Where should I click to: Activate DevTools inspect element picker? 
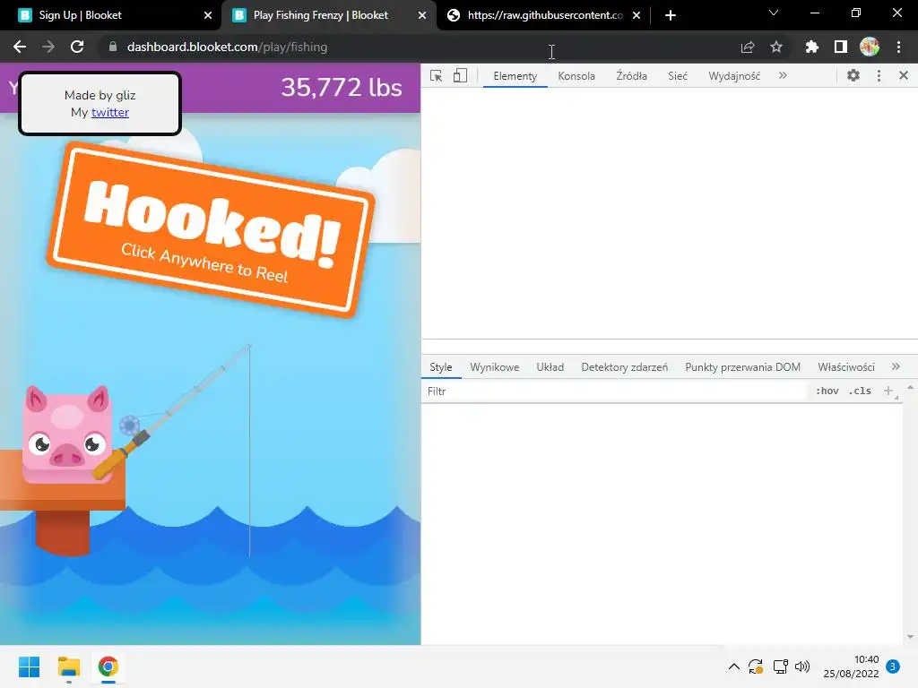click(437, 76)
